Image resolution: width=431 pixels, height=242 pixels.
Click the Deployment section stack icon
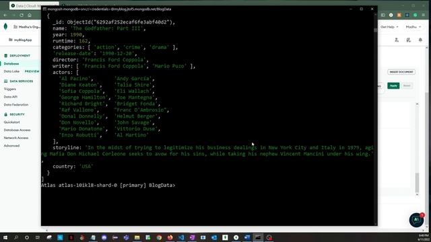click(x=6, y=56)
